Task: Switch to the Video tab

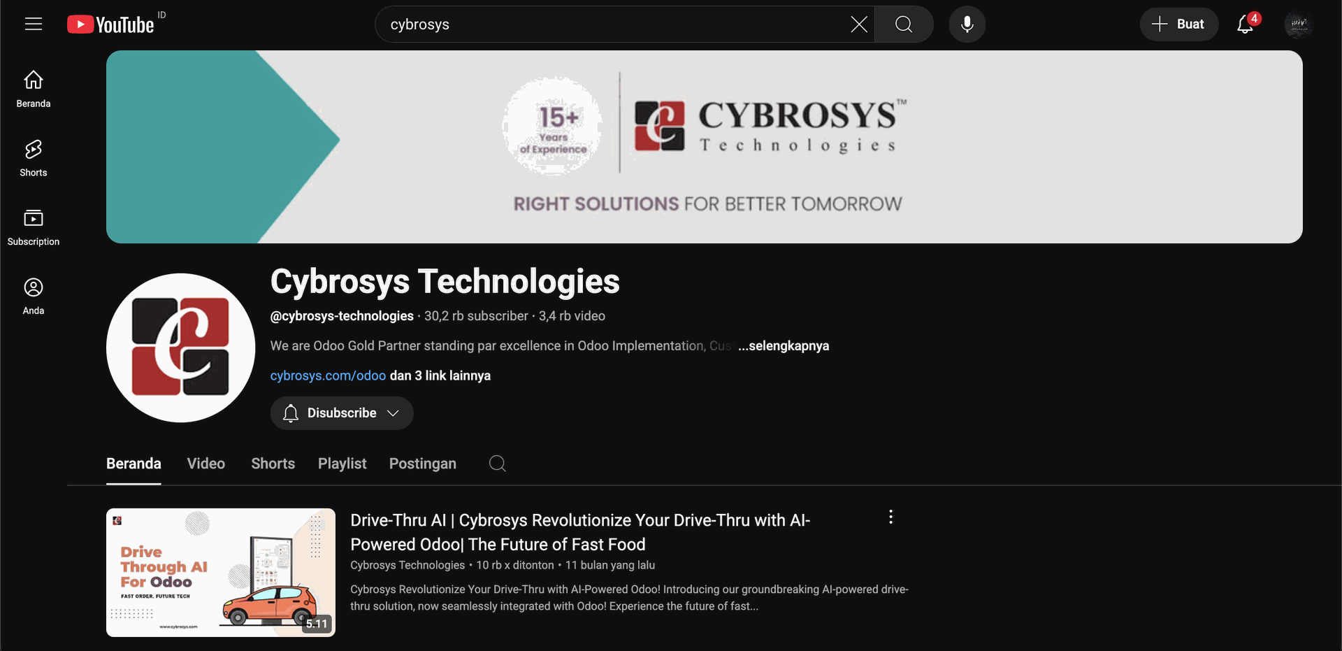Action: coord(206,464)
